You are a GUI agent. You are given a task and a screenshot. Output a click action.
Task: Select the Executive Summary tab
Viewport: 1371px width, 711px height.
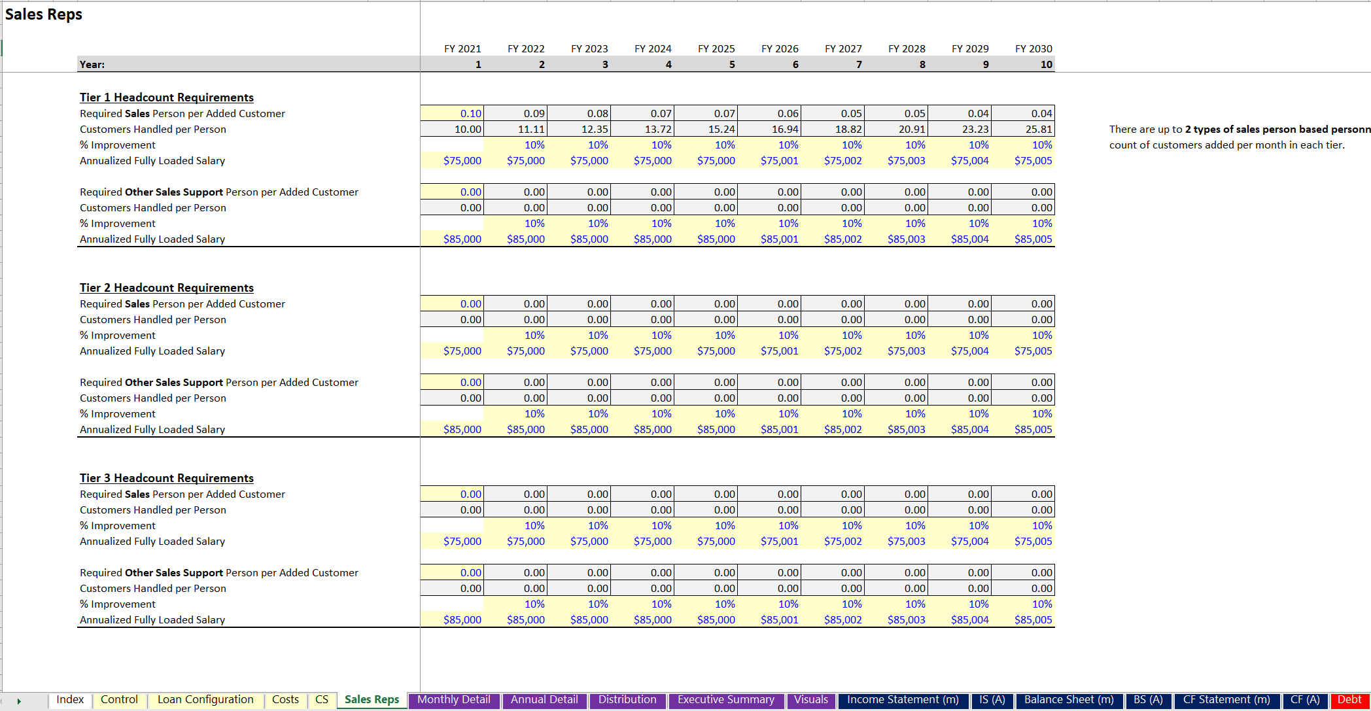coord(726,699)
